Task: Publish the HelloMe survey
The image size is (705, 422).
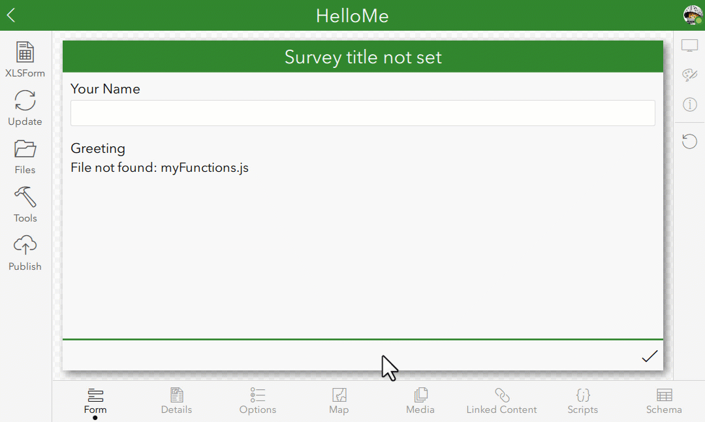Action: 25,252
